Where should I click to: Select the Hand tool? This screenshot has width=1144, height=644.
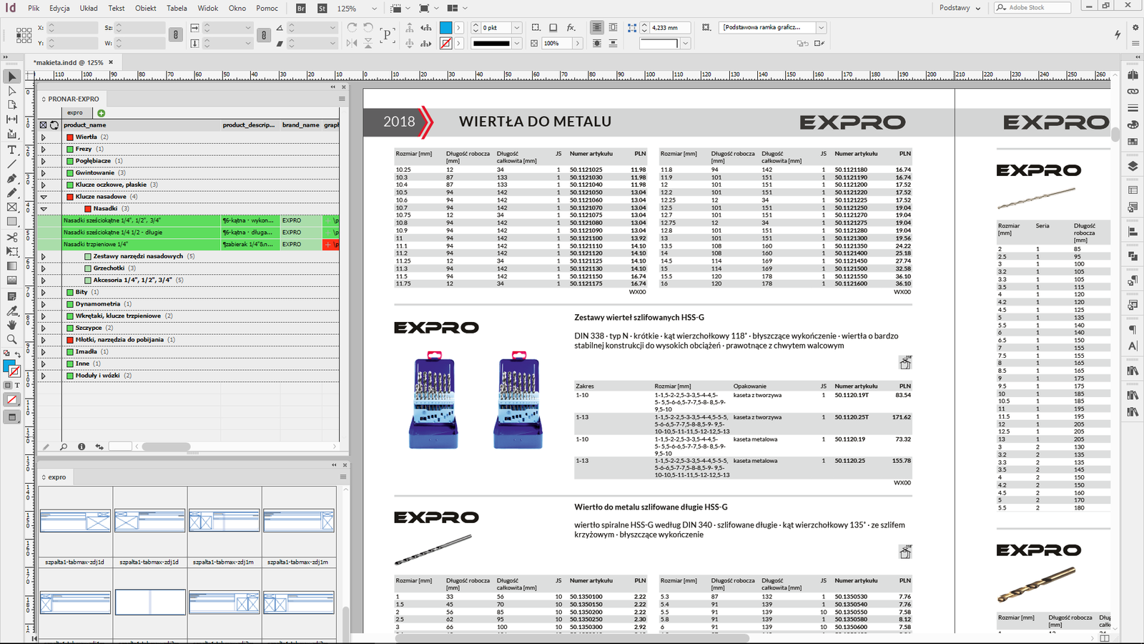click(11, 325)
